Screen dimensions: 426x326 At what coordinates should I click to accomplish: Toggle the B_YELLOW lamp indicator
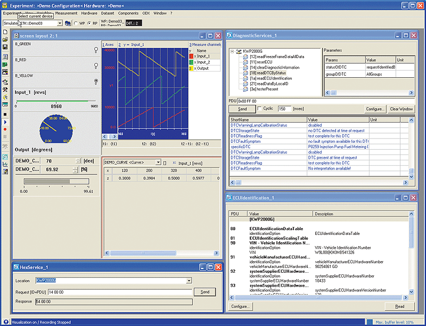[x=96, y=81]
